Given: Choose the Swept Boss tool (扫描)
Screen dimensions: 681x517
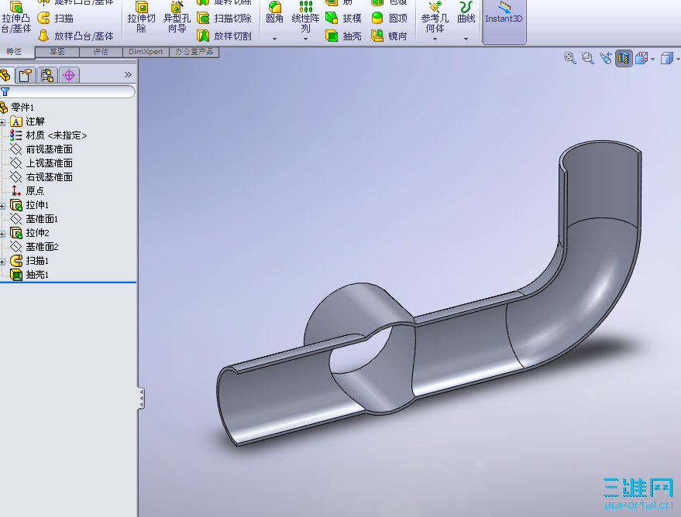Looking at the screenshot, I should 56,19.
